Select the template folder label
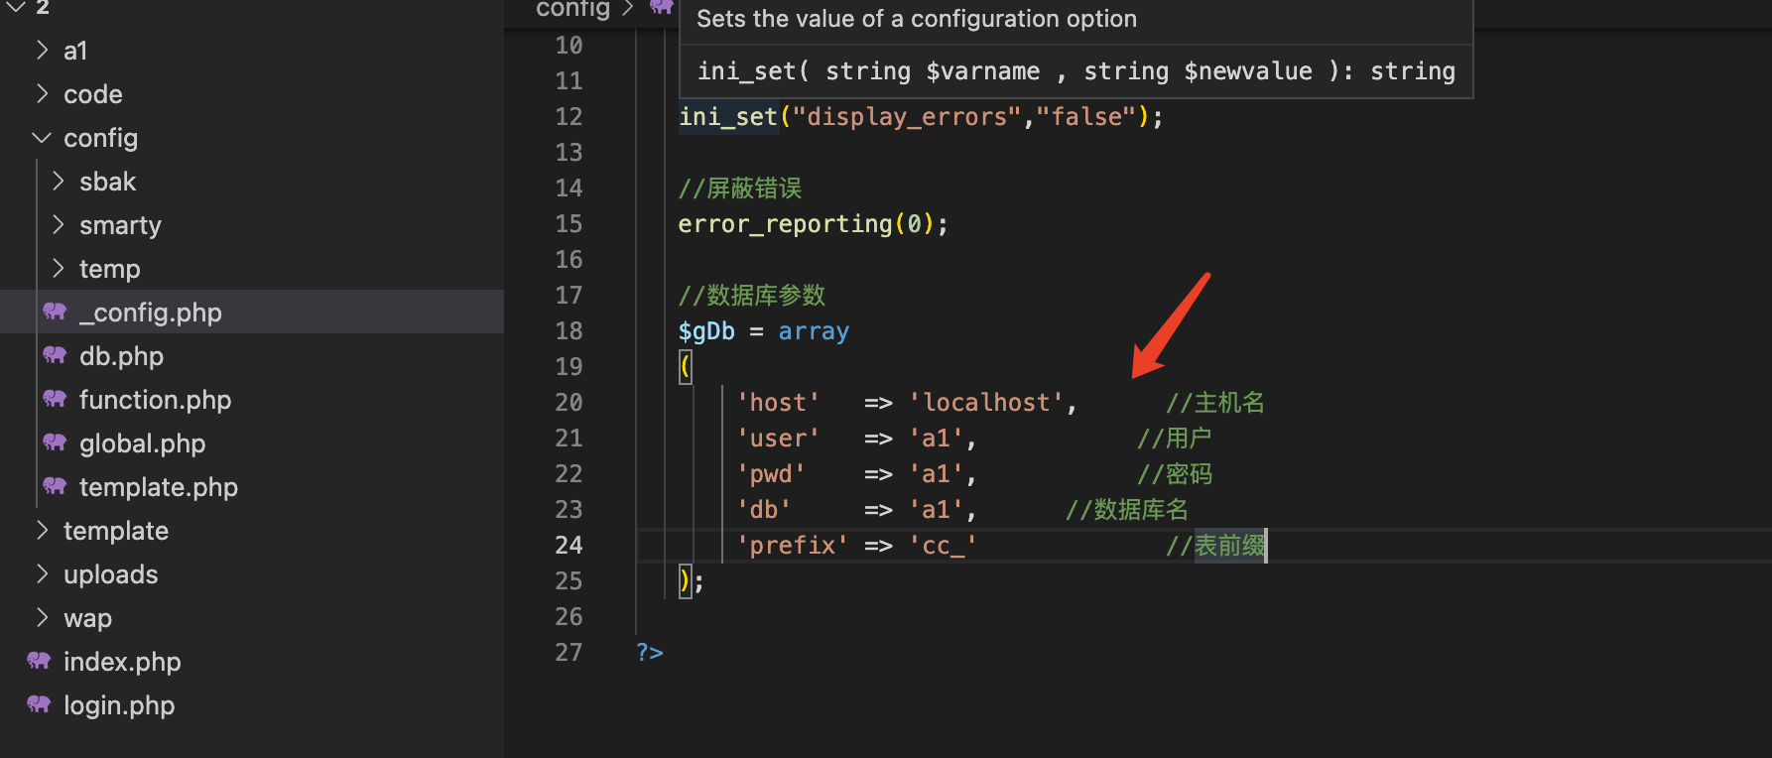 point(116,531)
